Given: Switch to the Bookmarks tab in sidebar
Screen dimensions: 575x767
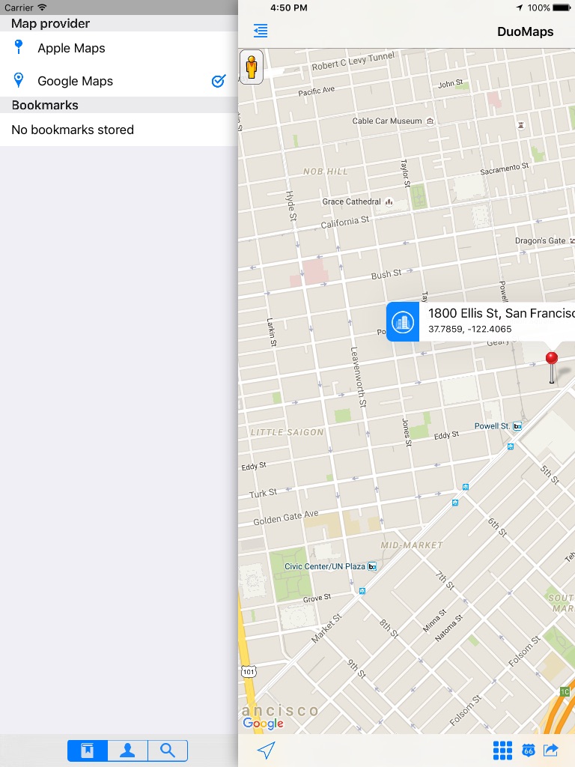Looking at the screenshot, I should pyautogui.click(x=88, y=751).
